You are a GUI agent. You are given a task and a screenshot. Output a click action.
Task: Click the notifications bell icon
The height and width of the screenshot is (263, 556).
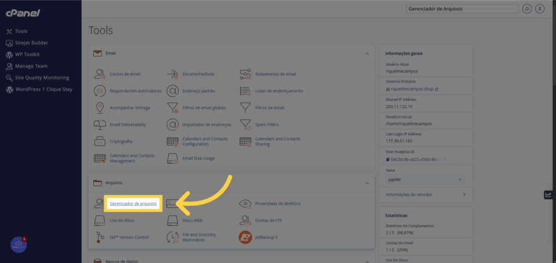tap(527, 9)
